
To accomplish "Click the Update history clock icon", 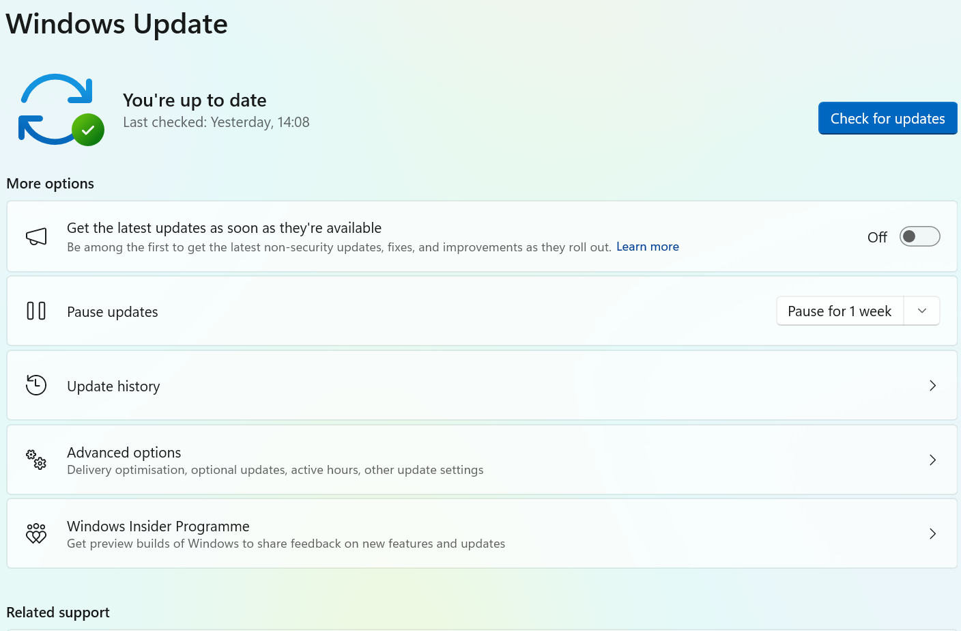I will (36, 385).
